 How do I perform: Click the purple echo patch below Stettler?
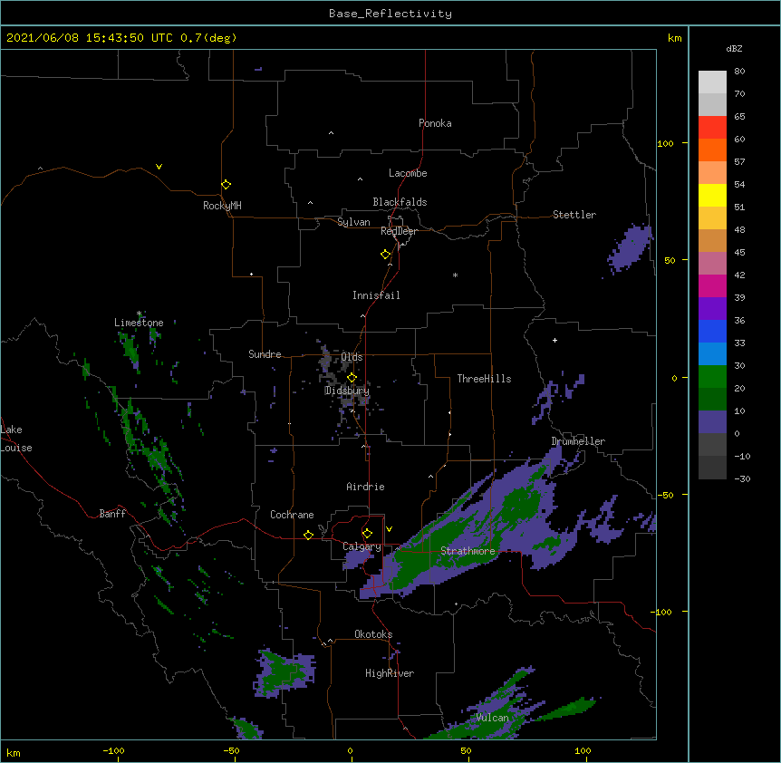629,248
